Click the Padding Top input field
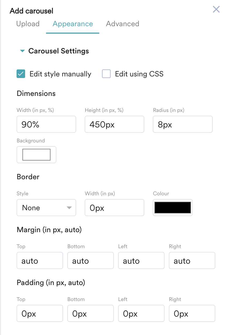Screen dimensions: 226x335 40,313
